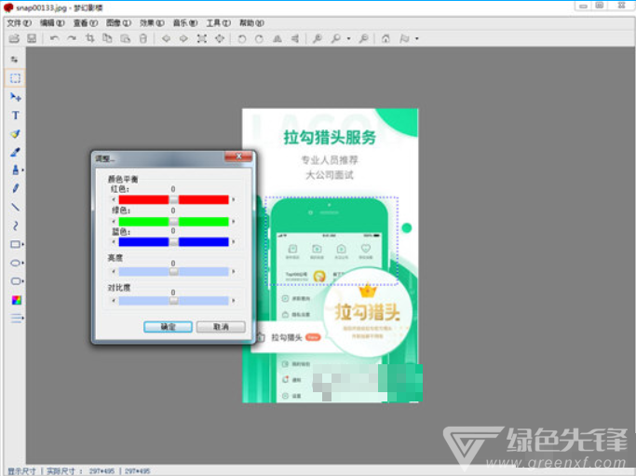Expand the rounded rectangle tool flyout

[x=23, y=281]
